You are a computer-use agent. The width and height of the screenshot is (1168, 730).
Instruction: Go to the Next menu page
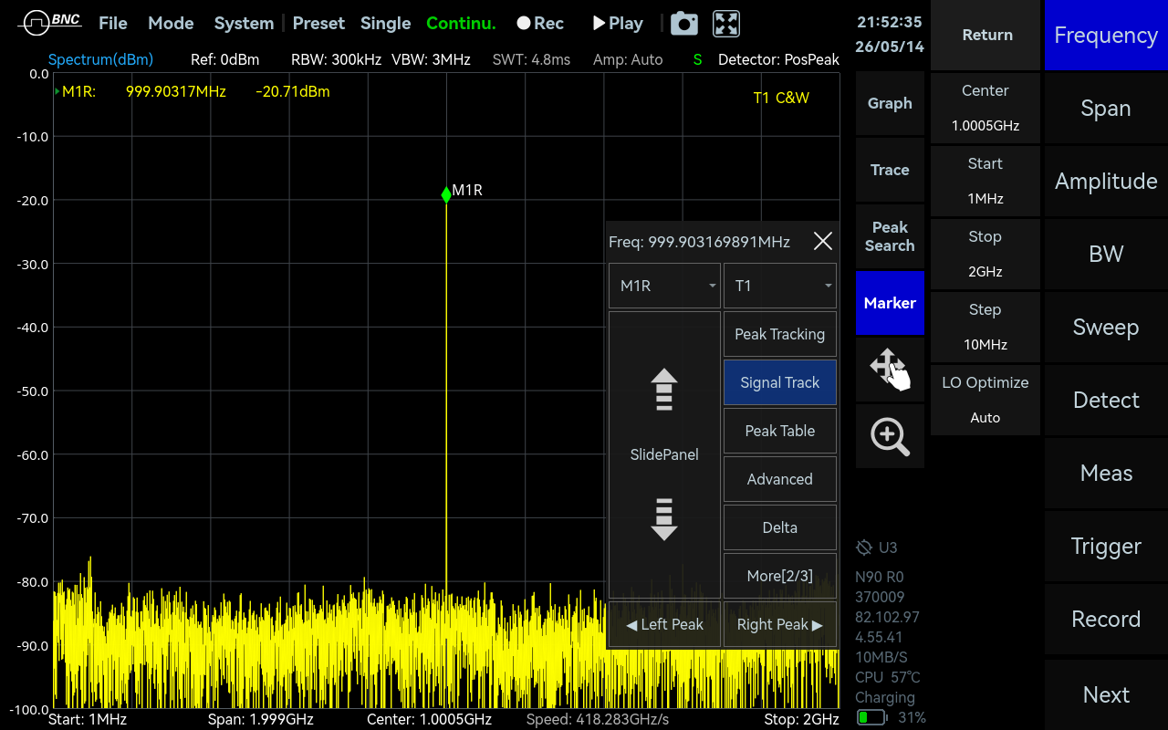click(x=1106, y=694)
